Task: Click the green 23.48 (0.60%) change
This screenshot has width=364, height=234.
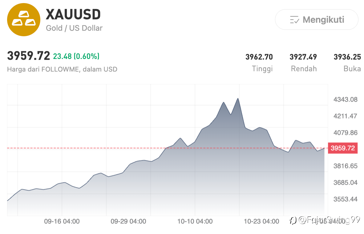Action: coord(76,56)
